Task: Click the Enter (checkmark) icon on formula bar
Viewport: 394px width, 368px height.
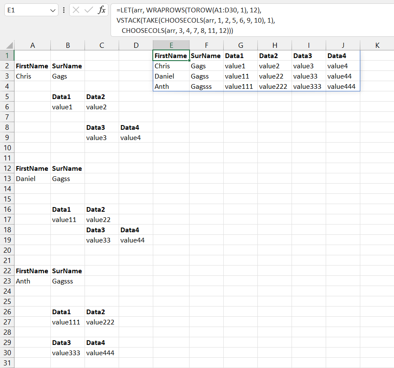Action: [88, 10]
